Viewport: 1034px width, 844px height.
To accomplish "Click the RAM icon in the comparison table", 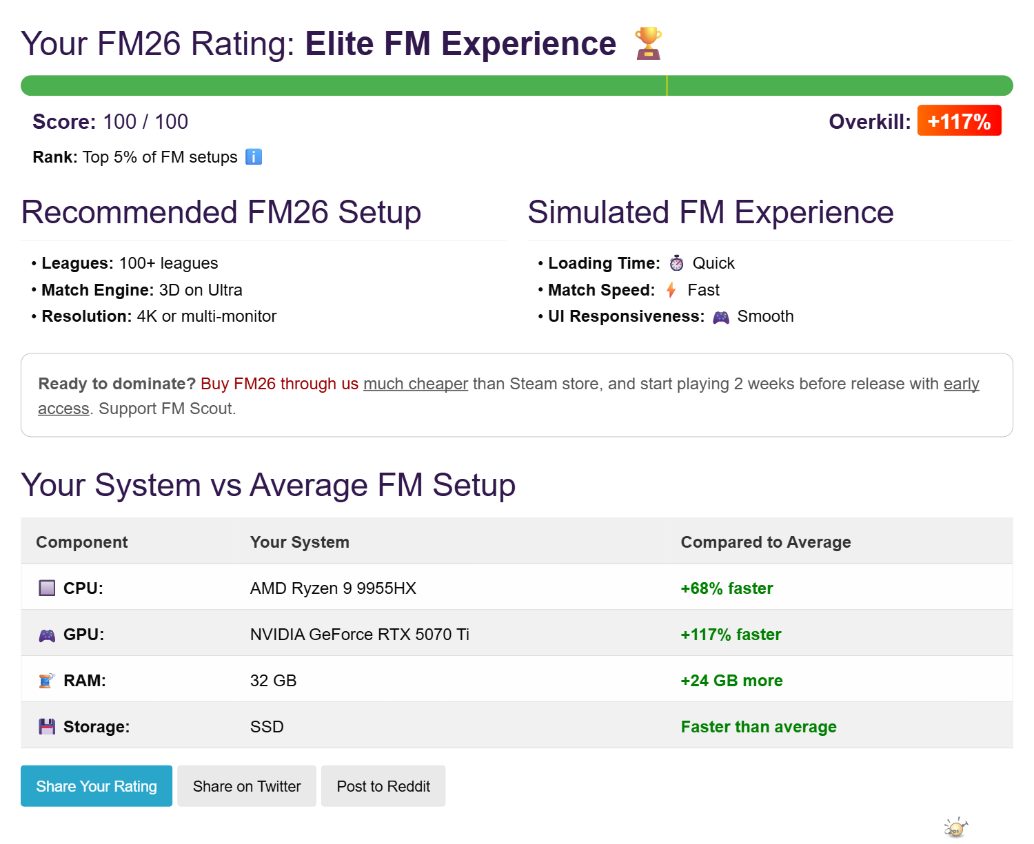I will click(x=46, y=680).
